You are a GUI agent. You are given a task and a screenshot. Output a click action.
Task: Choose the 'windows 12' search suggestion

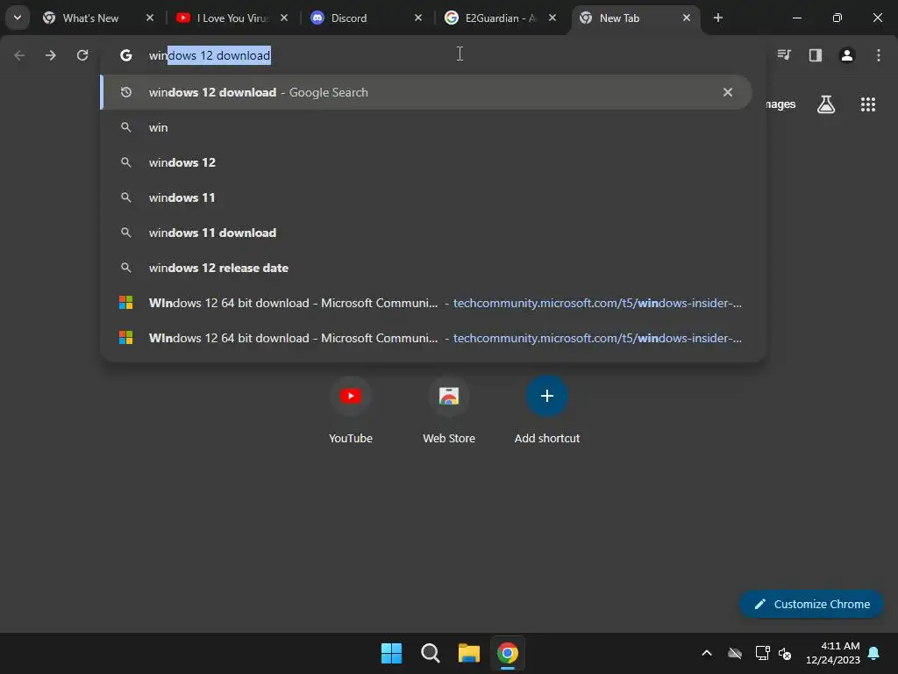[426, 162]
